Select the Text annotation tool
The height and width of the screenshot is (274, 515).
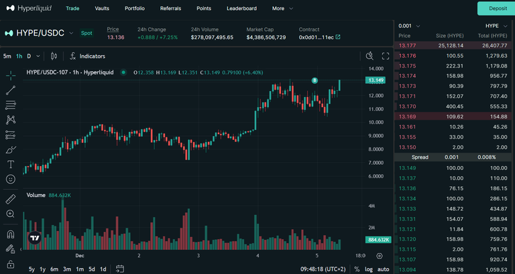(11, 164)
